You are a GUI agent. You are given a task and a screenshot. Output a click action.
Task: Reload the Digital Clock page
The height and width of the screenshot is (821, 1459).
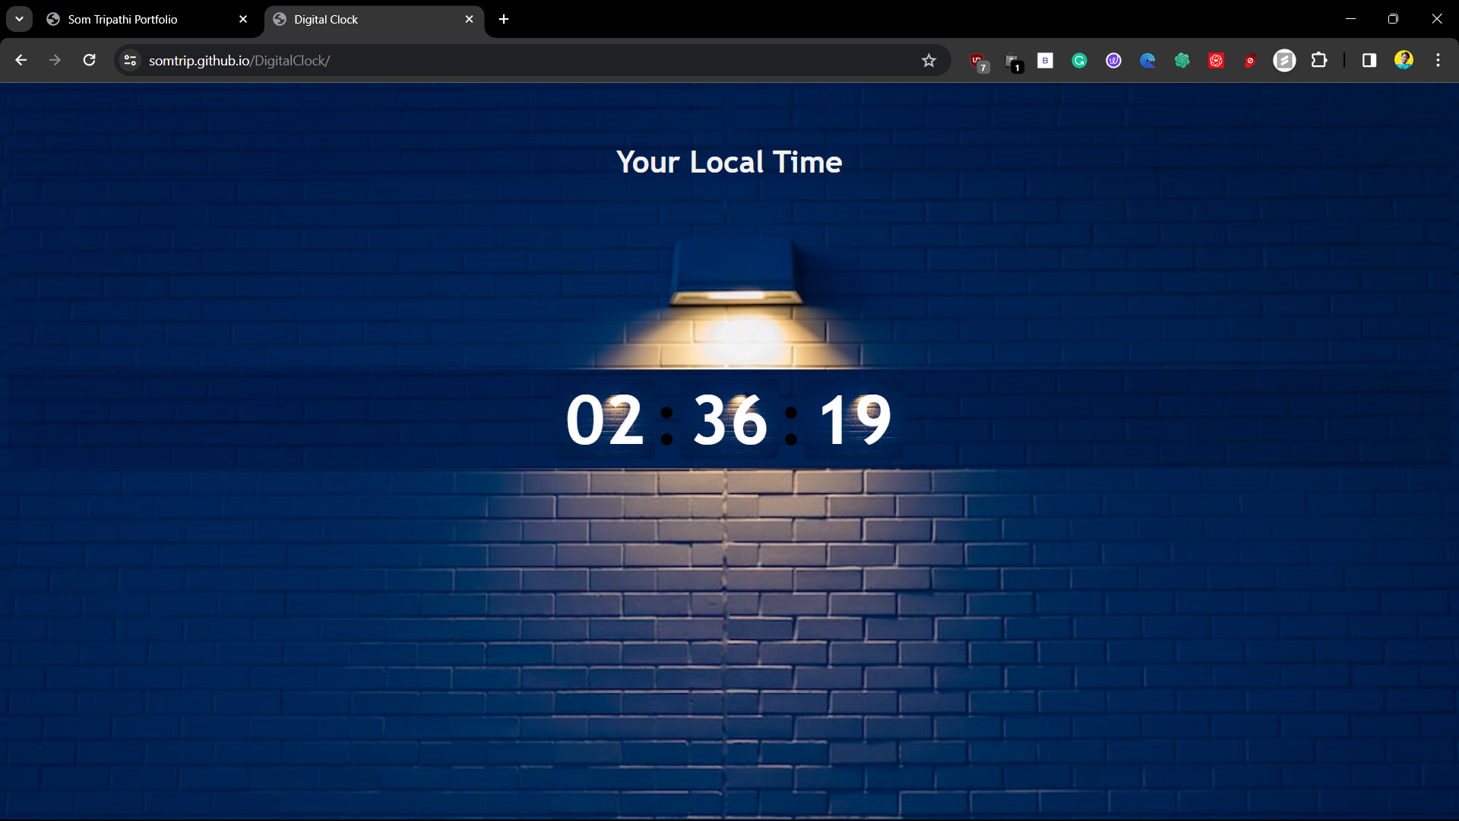[89, 60]
